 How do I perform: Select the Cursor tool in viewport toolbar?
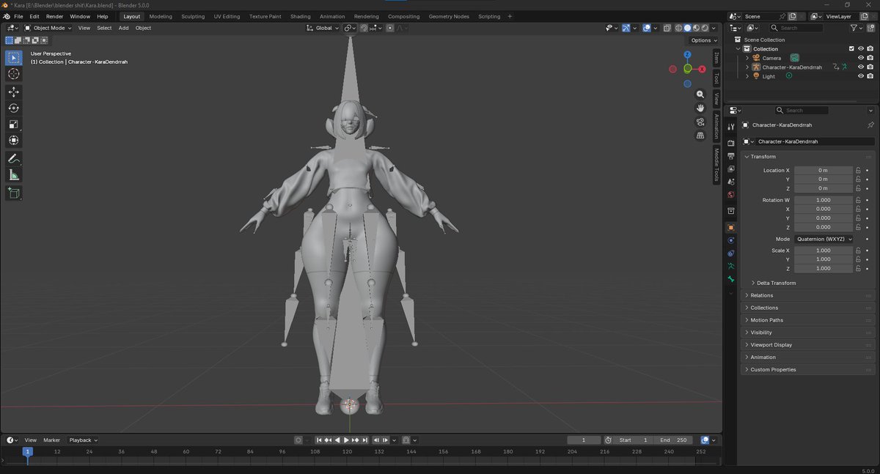click(x=14, y=74)
